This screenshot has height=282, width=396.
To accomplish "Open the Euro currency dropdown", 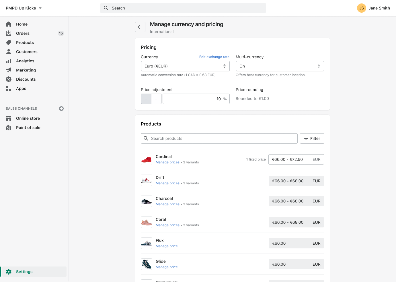I will click(185, 66).
